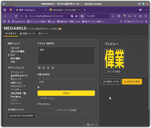Go back with the browser back arrow
This screenshot has width=151, height=128.
coord(5,16)
